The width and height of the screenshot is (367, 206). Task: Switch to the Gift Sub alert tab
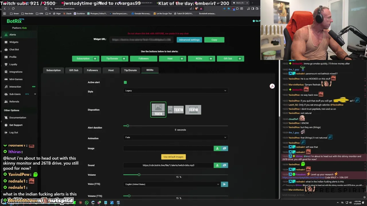coord(74,70)
